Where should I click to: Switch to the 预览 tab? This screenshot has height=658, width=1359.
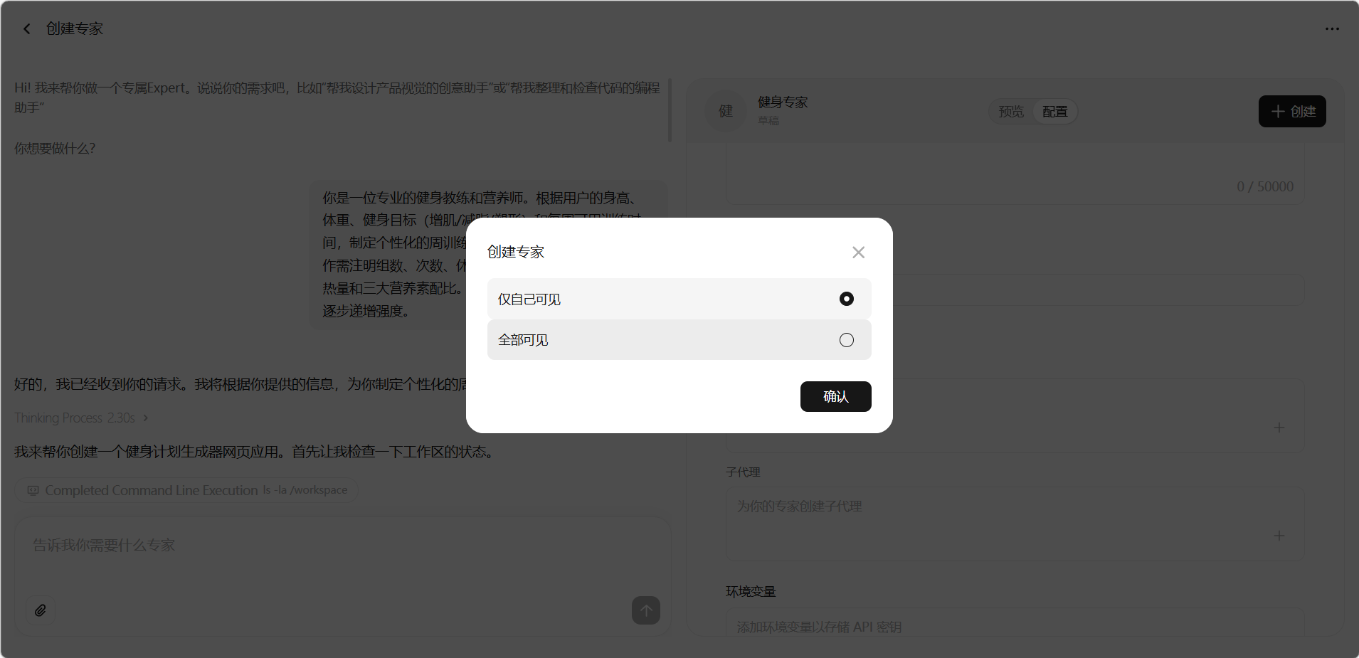[1011, 112]
